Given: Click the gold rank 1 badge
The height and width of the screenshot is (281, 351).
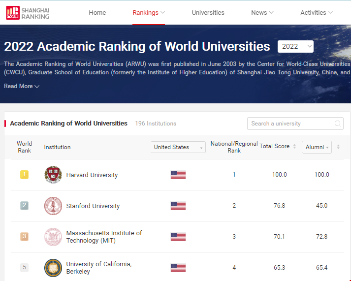Looking at the screenshot, I should coord(24,175).
